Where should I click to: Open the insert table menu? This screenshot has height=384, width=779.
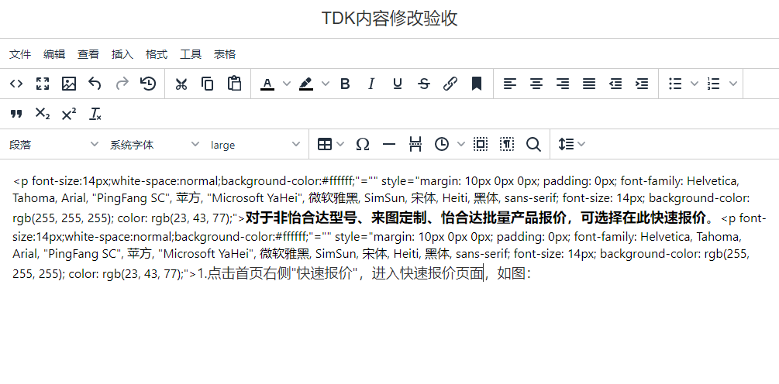coord(331,144)
